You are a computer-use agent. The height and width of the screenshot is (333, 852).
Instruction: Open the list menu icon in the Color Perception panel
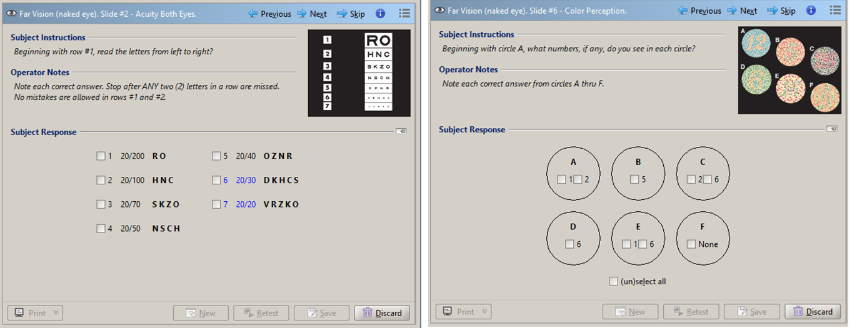pyautogui.click(x=834, y=11)
